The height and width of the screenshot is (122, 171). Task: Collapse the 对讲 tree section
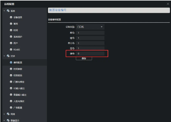click(x=4, y=56)
